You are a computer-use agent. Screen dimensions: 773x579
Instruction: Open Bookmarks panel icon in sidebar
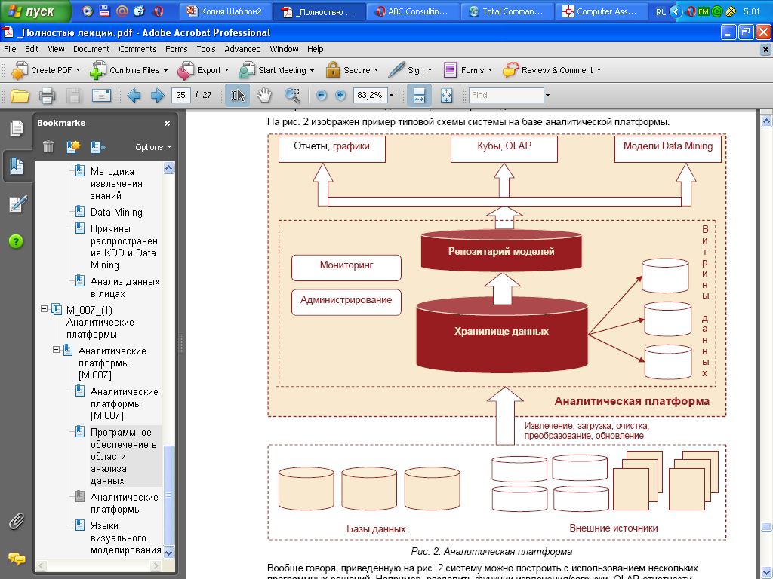pos(17,166)
